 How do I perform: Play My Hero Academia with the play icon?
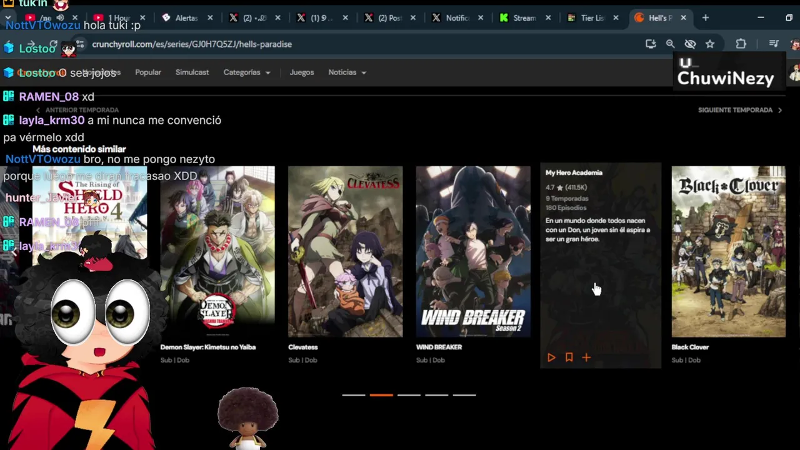(551, 357)
